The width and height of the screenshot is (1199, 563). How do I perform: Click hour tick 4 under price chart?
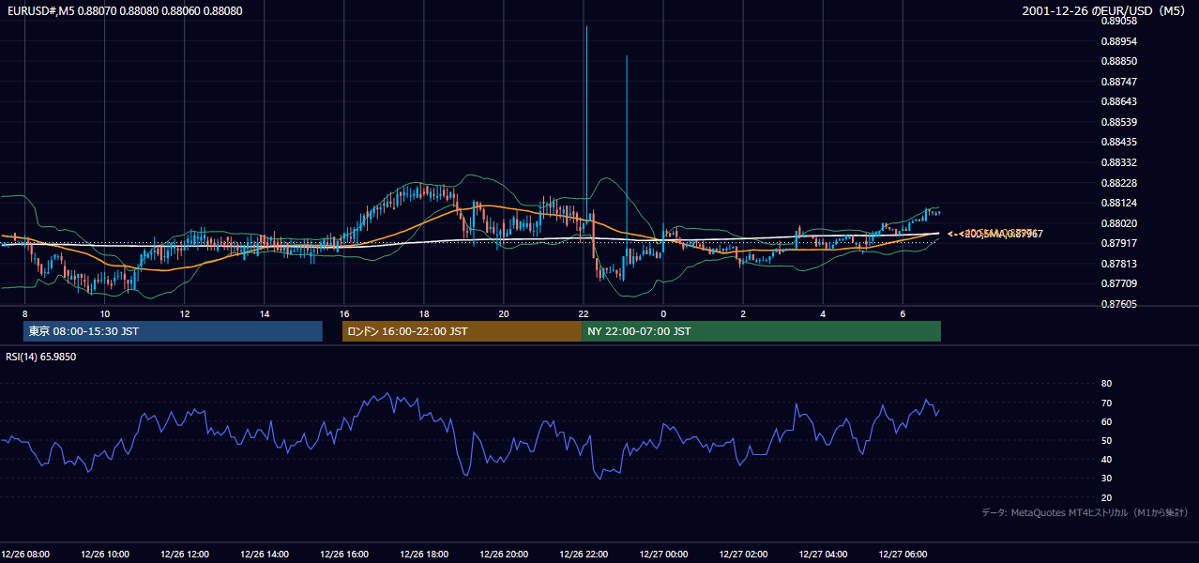[823, 313]
